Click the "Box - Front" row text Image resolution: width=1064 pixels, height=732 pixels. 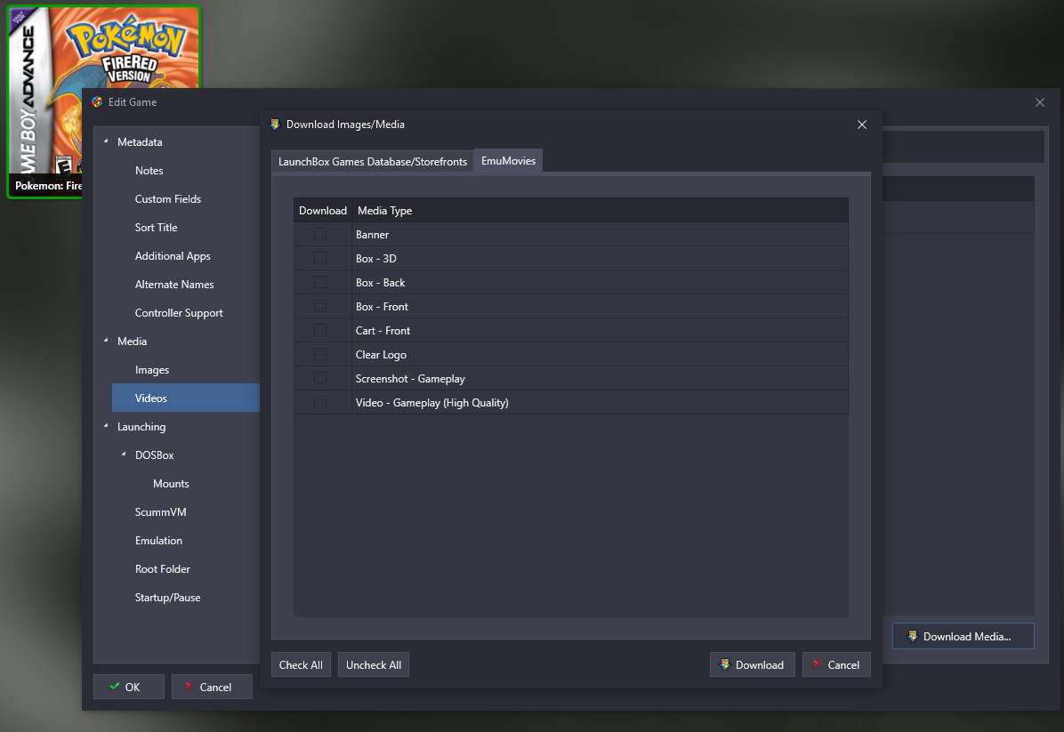pyautogui.click(x=382, y=307)
